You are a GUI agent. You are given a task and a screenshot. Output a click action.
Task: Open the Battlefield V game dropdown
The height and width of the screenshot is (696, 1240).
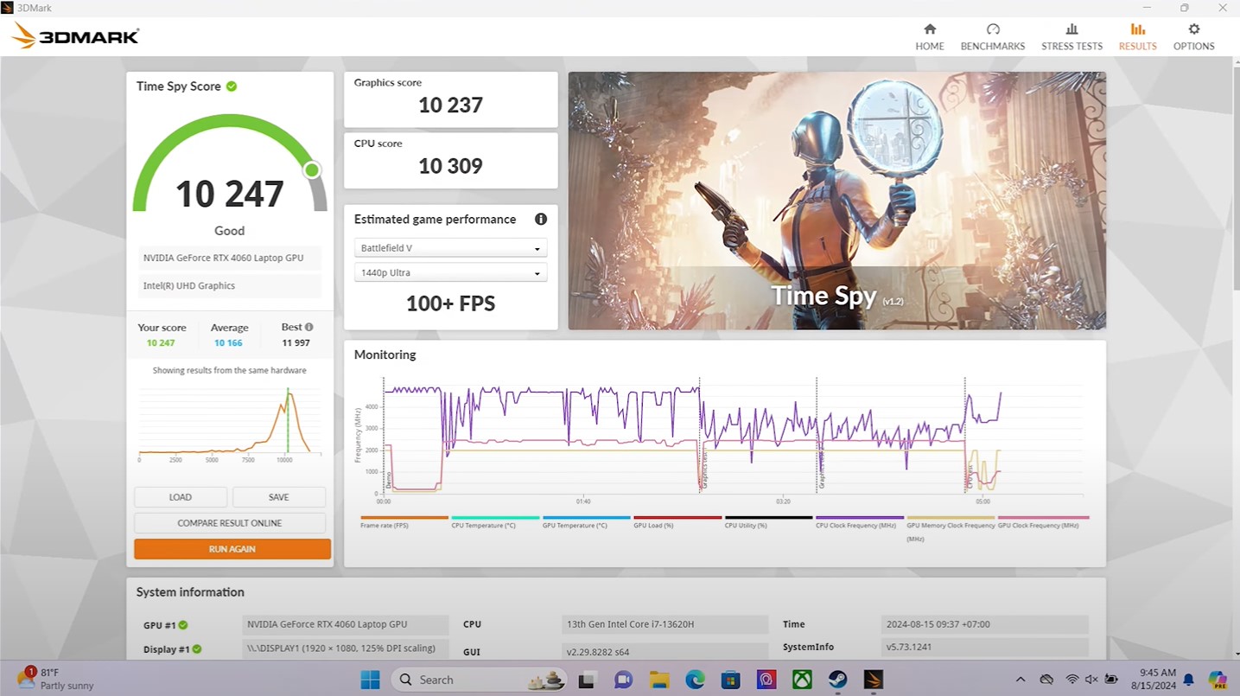450,248
